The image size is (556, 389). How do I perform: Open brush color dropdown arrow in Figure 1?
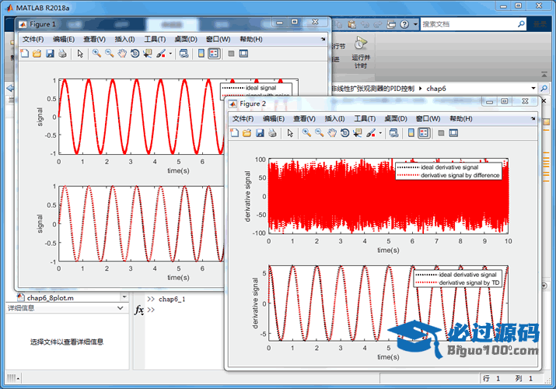170,54
